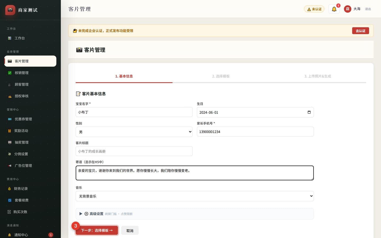Open the notification bell icon
The image size is (381, 238).
[x=334, y=9]
